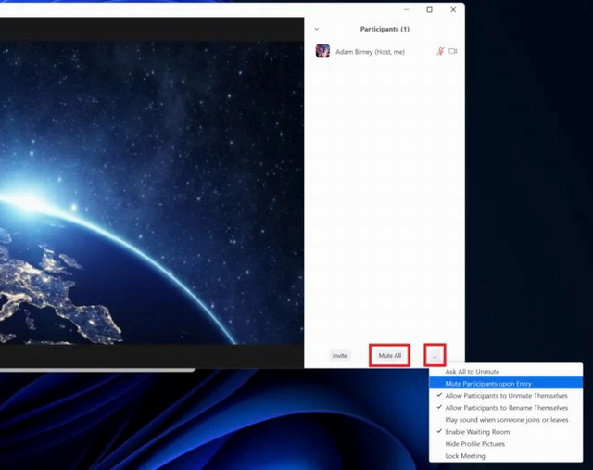Minimize the Zoom meeting window
Viewport: 593px width, 470px height.
(407, 10)
